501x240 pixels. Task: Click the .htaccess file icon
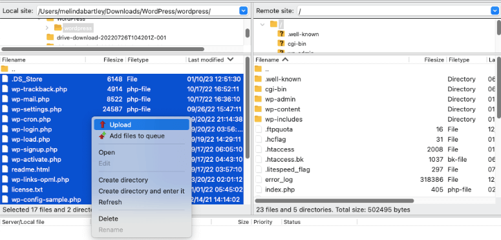259,149
